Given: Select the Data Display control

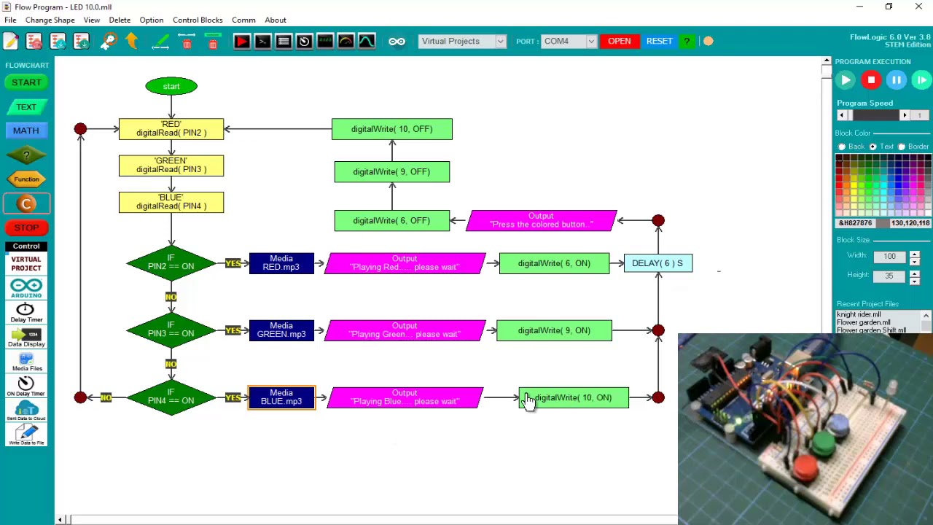Looking at the screenshot, I should pyautogui.click(x=26, y=338).
